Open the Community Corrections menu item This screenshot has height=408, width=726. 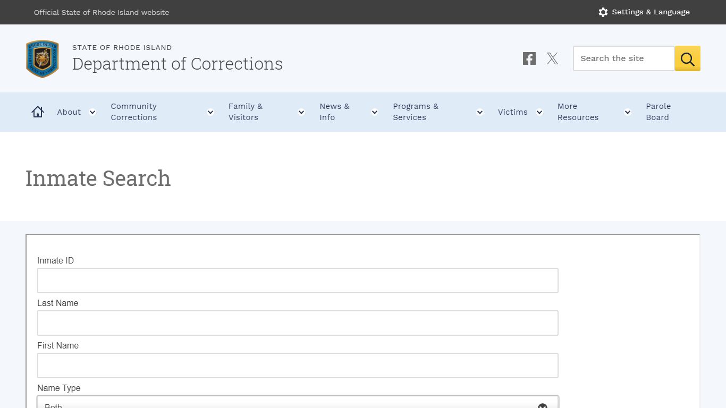point(134,112)
